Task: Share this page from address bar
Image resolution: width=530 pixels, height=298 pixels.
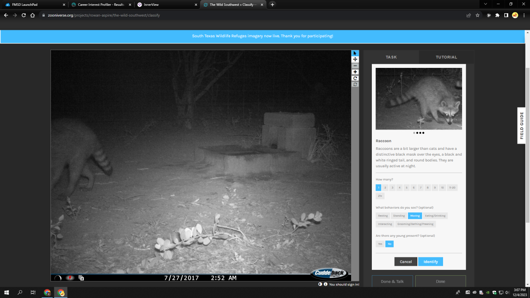Action: tap(468, 15)
